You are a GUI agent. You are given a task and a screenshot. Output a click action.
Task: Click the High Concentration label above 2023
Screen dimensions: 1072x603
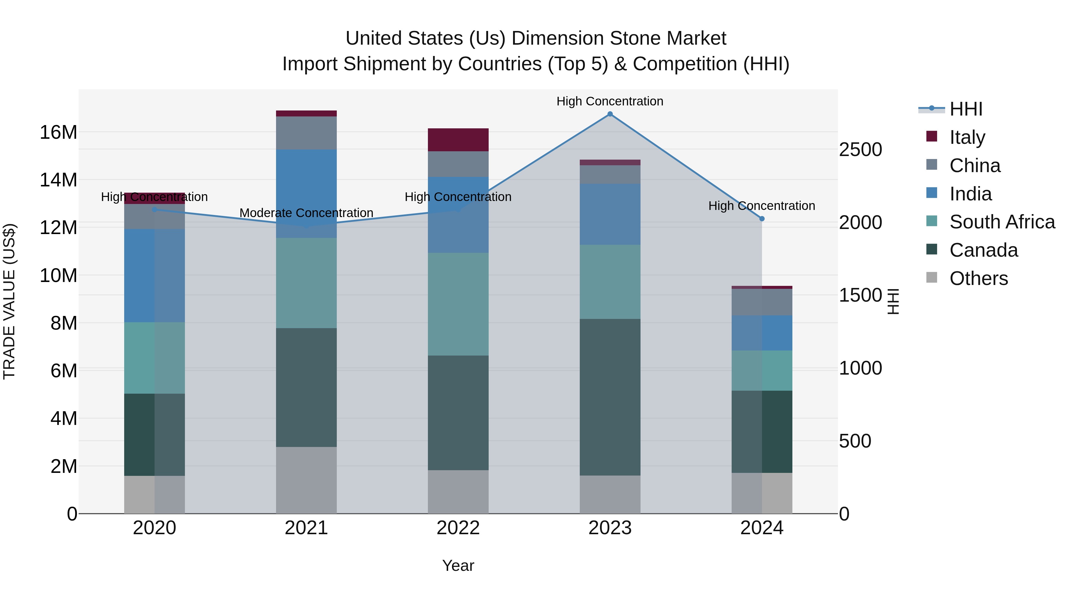tap(610, 101)
